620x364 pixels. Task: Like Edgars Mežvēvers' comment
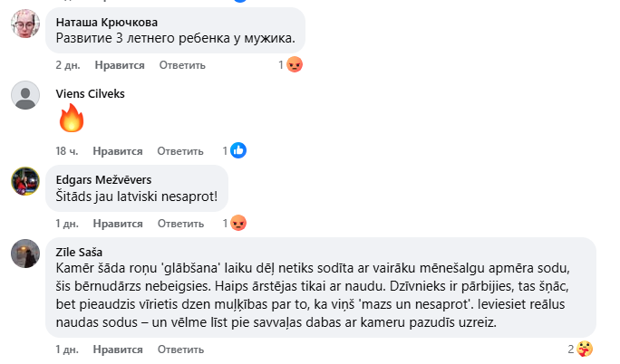point(120,223)
